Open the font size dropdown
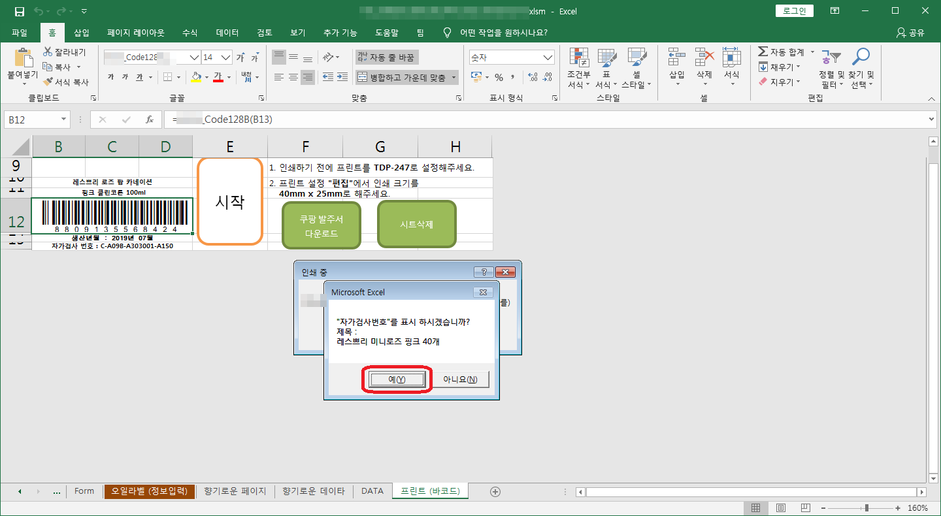Image resolution: width=941 pixels, height=516 pixels. coord(225,57)
